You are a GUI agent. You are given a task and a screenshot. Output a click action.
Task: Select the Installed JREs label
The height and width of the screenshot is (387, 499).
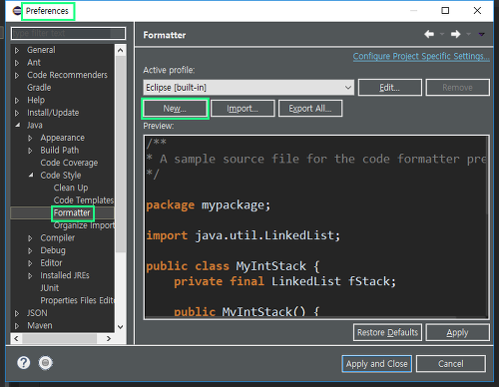(x=65, y=275)
